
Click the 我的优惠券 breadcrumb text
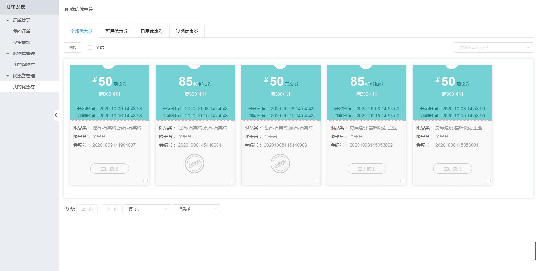82,9
